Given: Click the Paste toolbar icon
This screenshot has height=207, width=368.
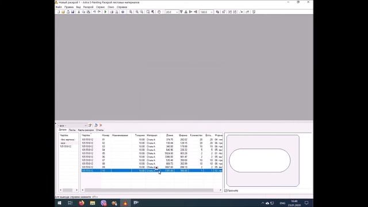Looking at the screenshot, I should coord(88,11).
